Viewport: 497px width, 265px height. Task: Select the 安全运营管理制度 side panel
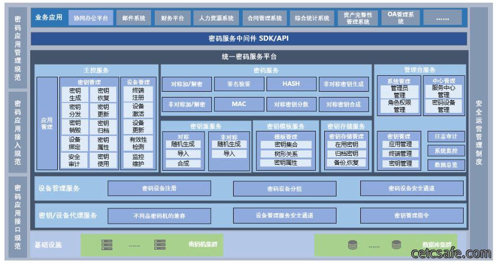click(478, 132)
